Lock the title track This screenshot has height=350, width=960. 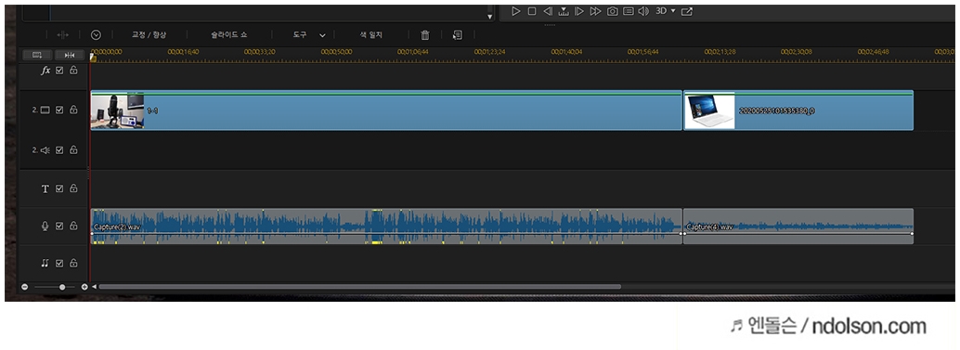pos(73,188)
